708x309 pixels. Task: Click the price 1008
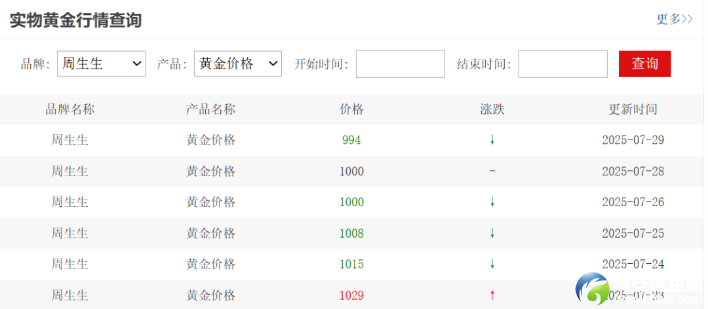[352, 233]
